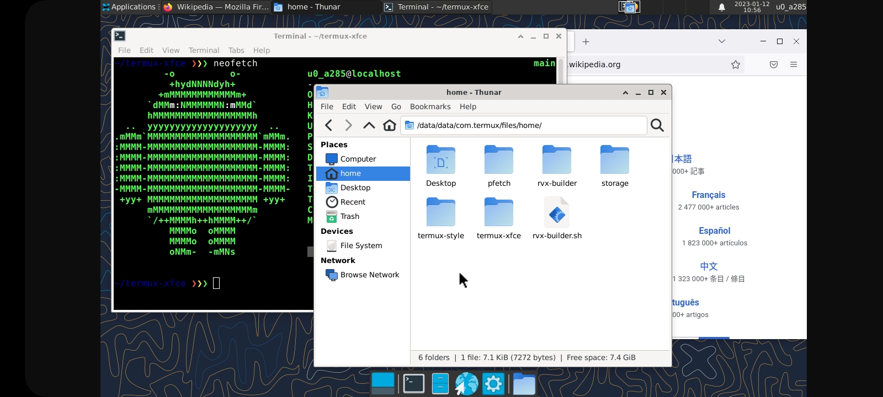Image resolution: width=883 pixels, height=397 pixels.
Task: Open Terminal window's Edit menu
Action: (x=146, y=50)
